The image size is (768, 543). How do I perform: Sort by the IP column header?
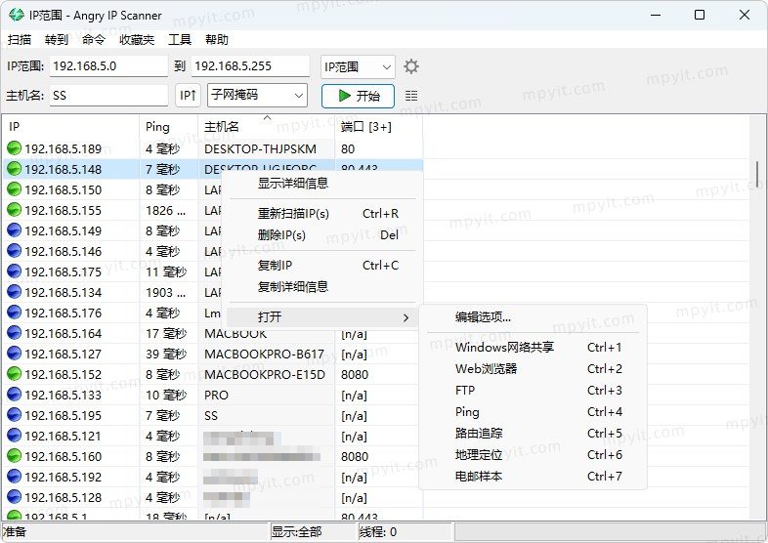pos(71,127)
